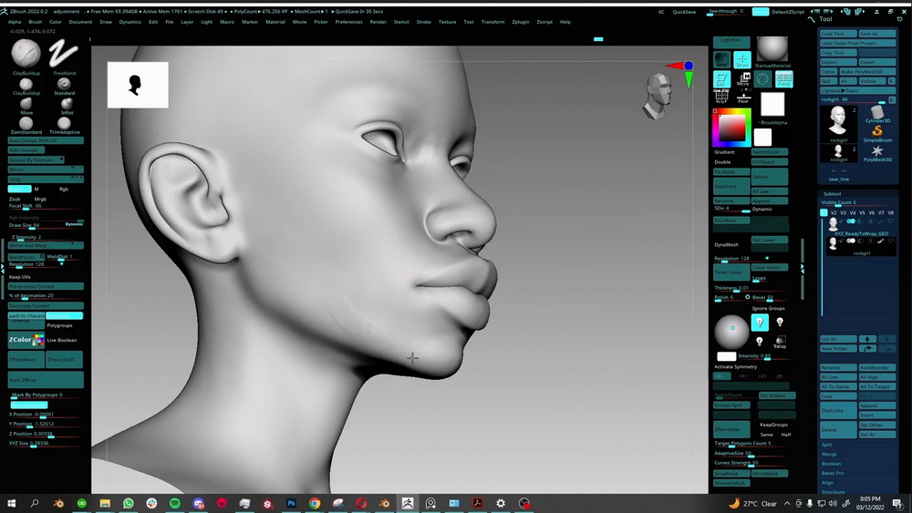
Task: Toggle the Dynamic draw size option
Action: pyautogui.click(x=74, y=223)
